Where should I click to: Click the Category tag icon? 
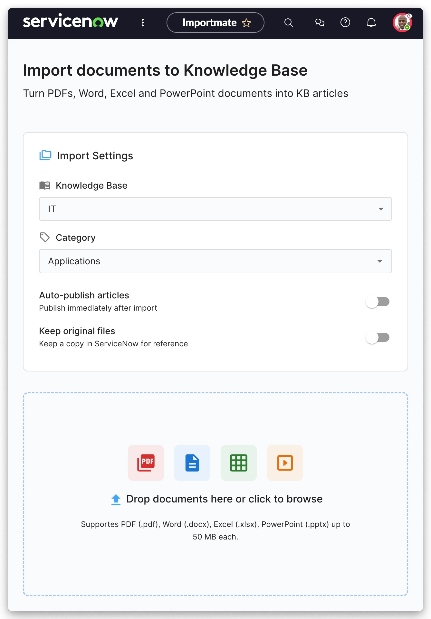coord(45,237)
